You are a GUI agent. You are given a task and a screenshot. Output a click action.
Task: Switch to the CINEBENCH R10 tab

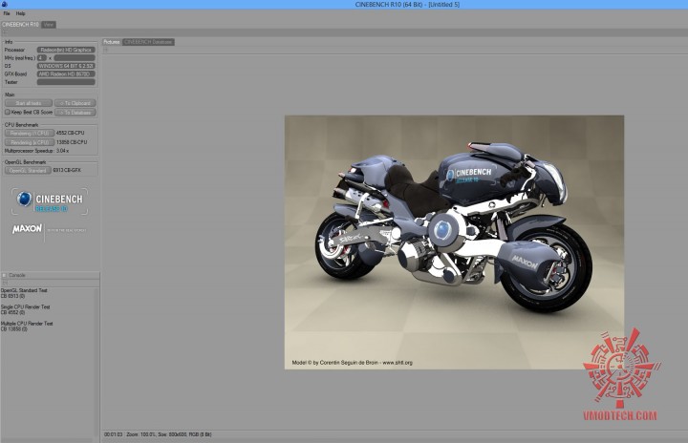coord(20,25)
